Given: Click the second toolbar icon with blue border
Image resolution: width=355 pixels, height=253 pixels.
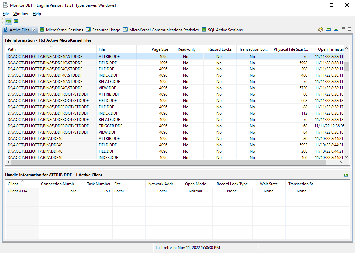Looking at the screenshot, I should click(16, 21).
